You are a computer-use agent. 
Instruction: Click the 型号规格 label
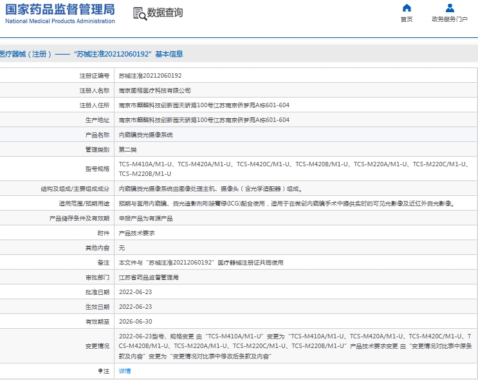(97, 169)
